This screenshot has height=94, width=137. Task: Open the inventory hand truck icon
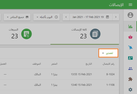point(130,47)
